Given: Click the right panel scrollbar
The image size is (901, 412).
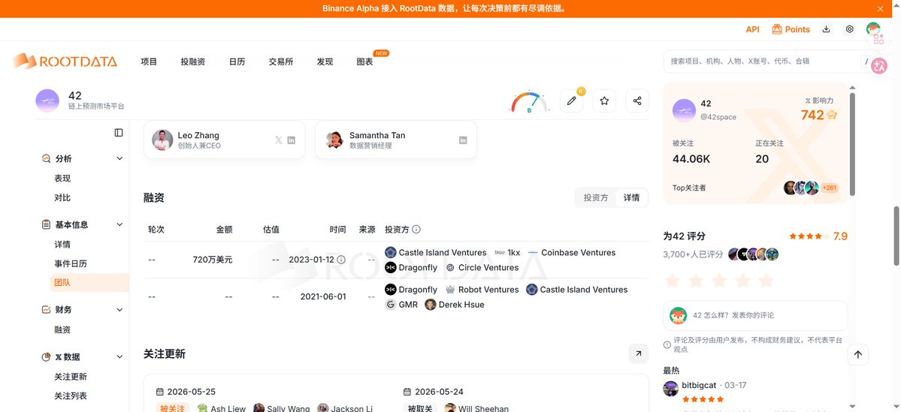Looking at the screenshot, I should tap(851, 143).
